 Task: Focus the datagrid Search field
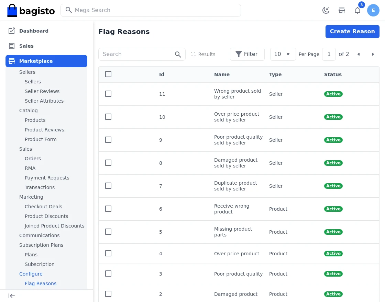tap(142, 54)
